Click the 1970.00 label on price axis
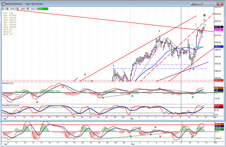 [218, 64]
